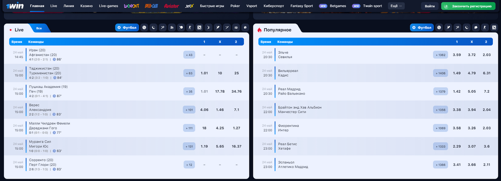Expand +12 markets for Сорренто match
The height and width of the screenshot is (181, 501).
coord(189,165)
